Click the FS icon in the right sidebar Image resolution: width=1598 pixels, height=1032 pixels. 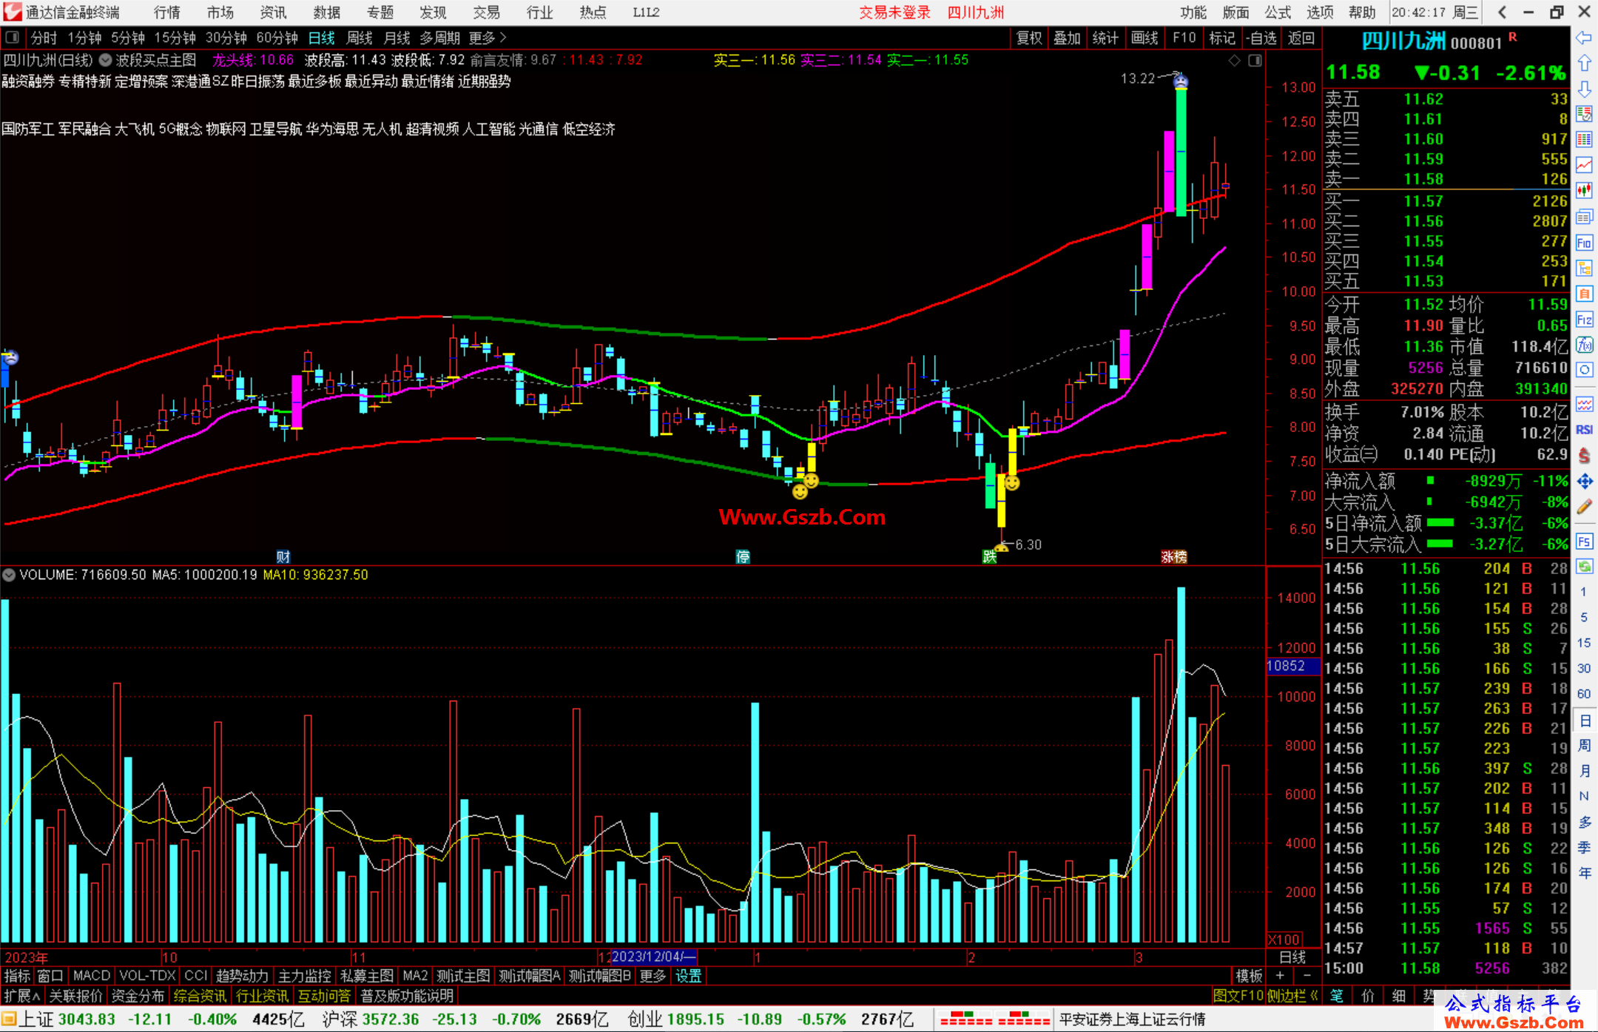click(x=1584, y=541)
